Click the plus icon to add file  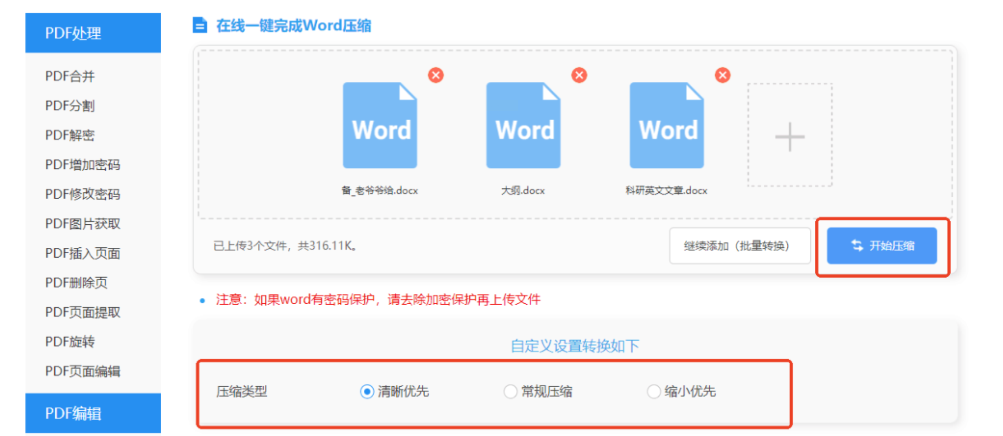(x=789, y=136)
